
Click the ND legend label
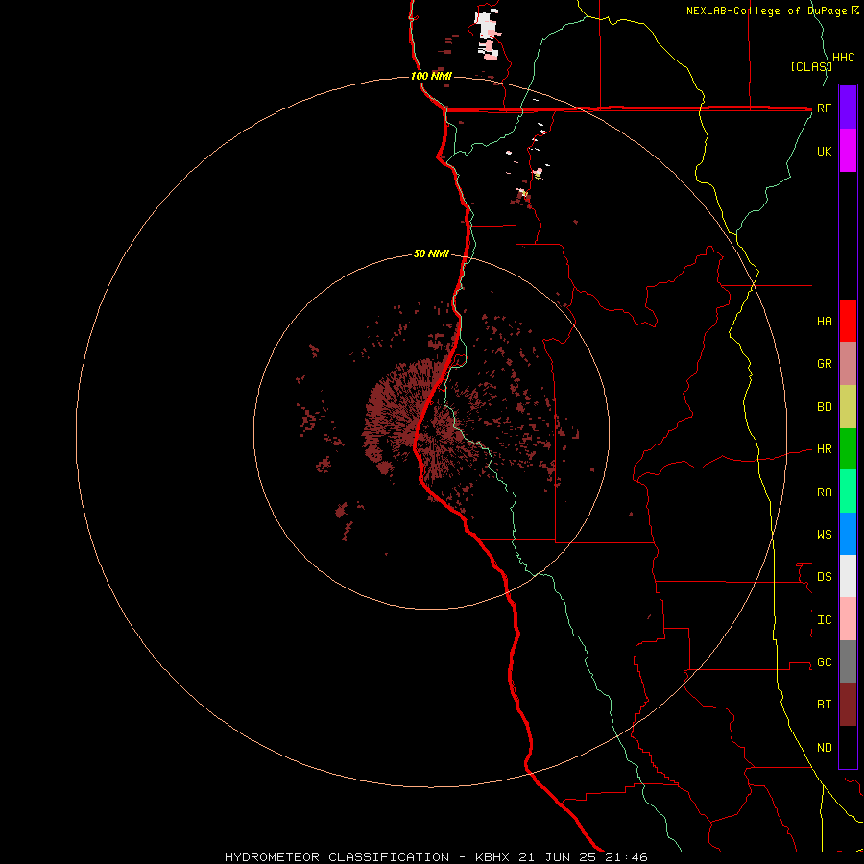point(824,748)
